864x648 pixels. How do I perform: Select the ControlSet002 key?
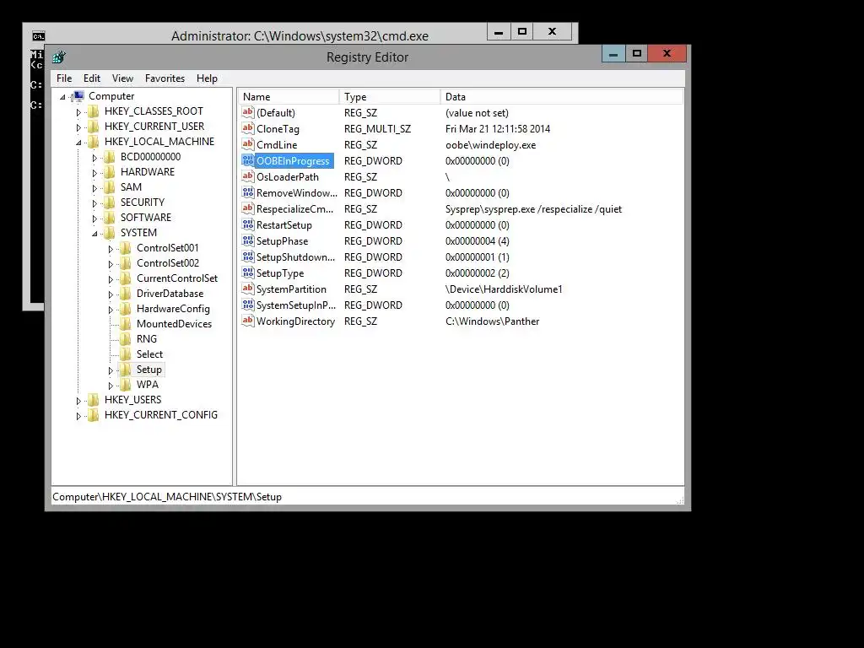168,263
